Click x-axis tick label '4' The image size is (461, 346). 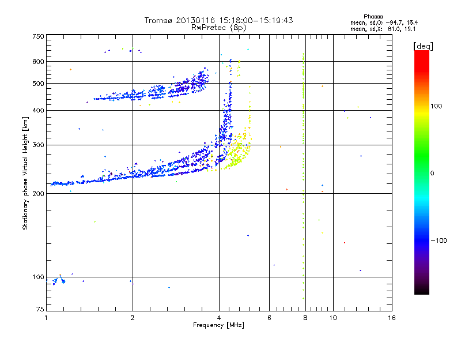(219, 318)
